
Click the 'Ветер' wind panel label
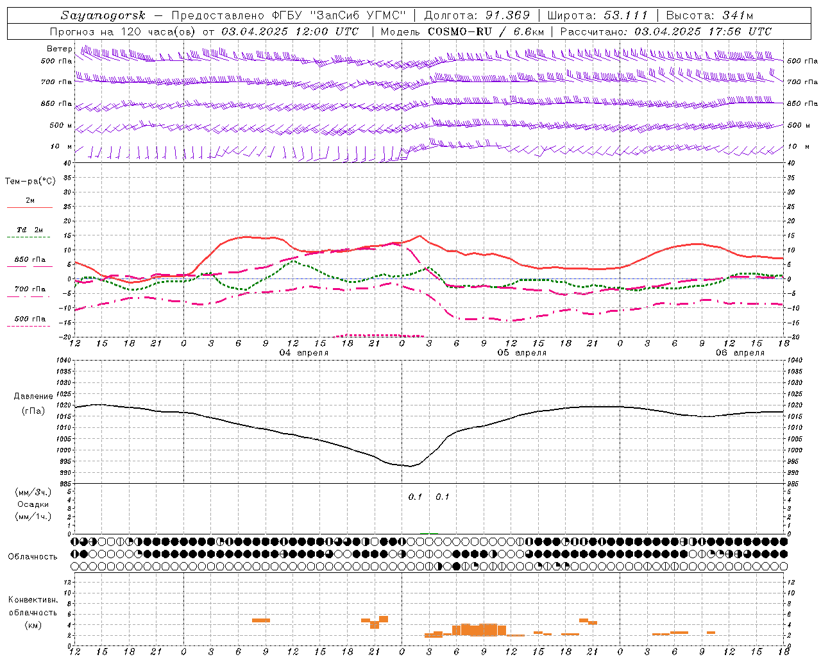[x=59, y=49]
